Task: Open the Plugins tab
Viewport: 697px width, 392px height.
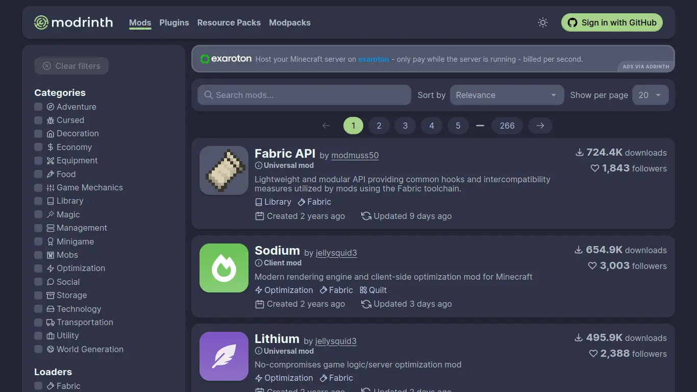Action: [174, 22]
